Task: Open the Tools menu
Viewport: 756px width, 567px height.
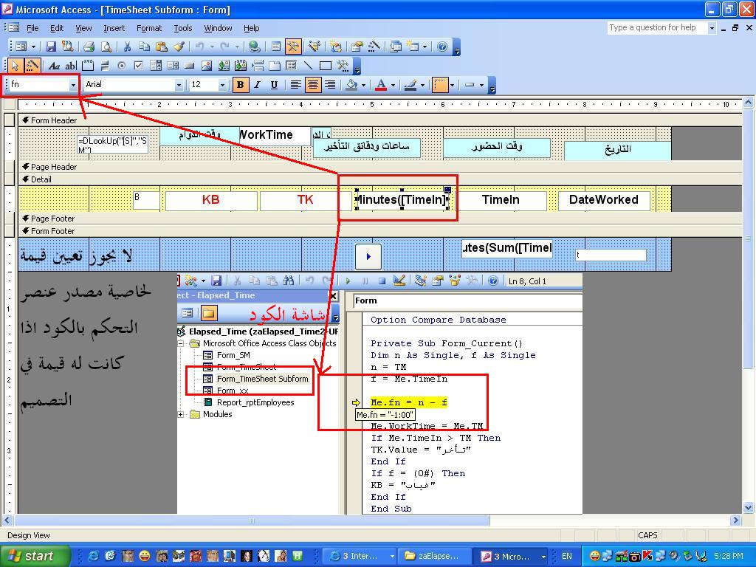Action: point(183,28)
